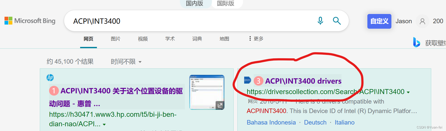This screenshot has width=446, height=131.
Task: Open the Bahasa Indonesia language link
Action: pyautogui.click(x=271, y=123)
